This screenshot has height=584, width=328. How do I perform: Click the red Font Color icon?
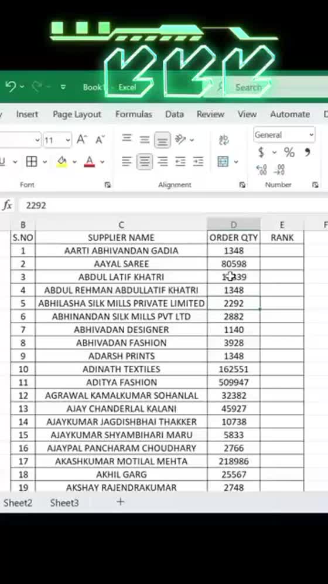tap(90, 162)
